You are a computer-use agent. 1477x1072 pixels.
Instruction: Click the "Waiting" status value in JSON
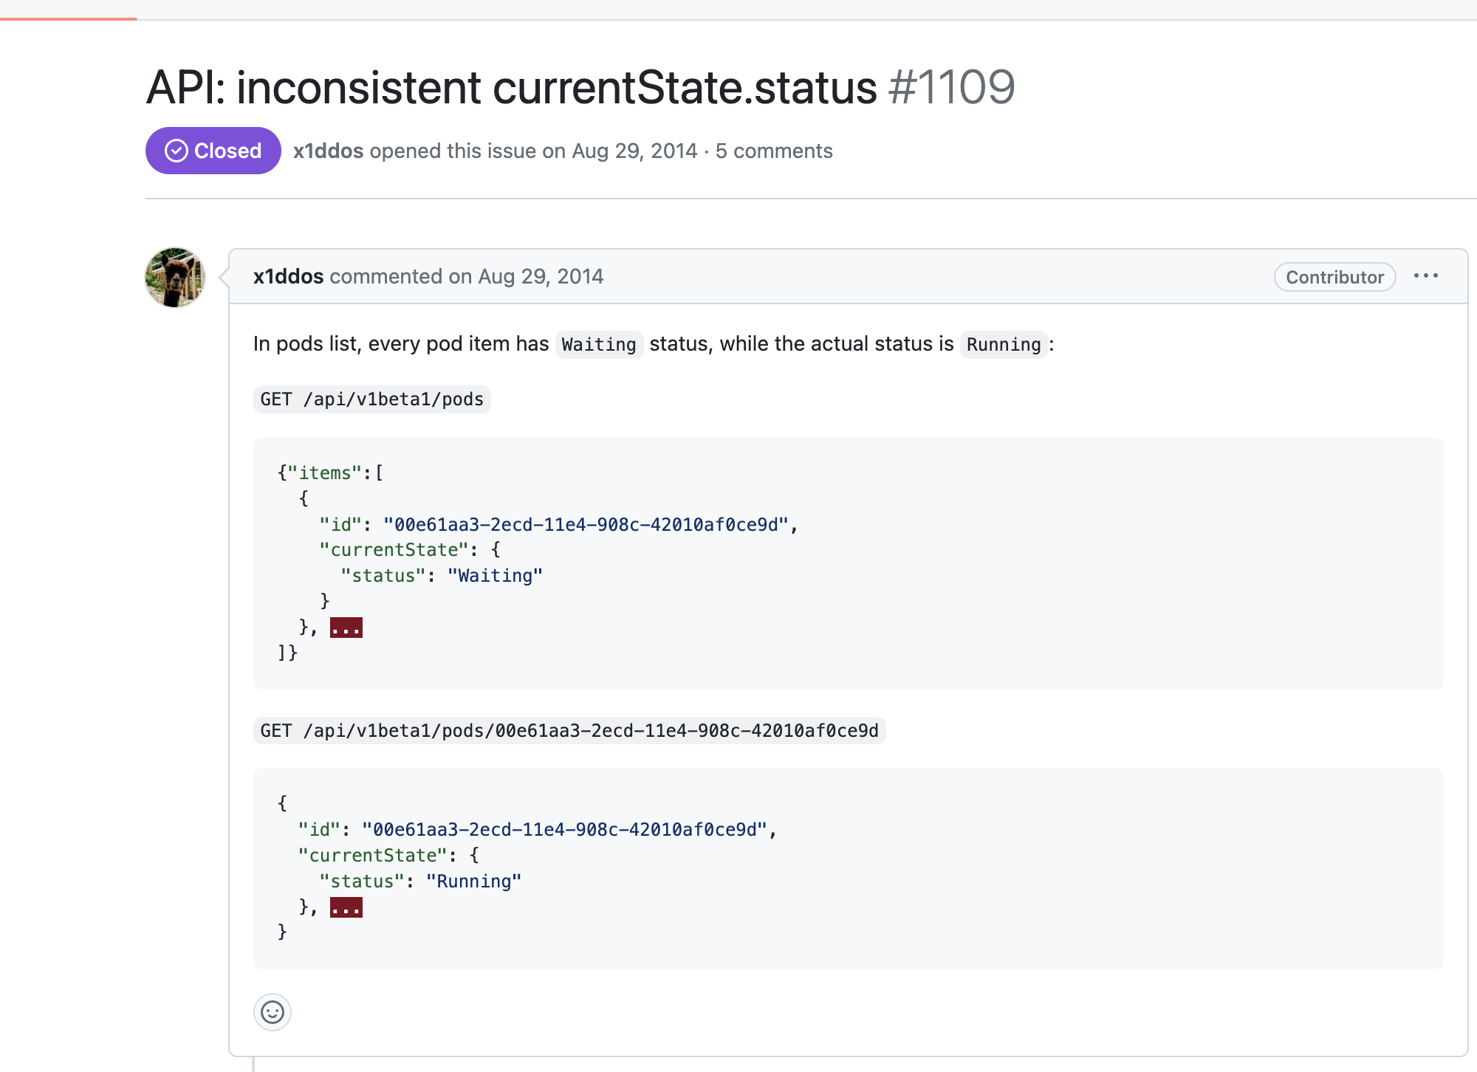495,576
